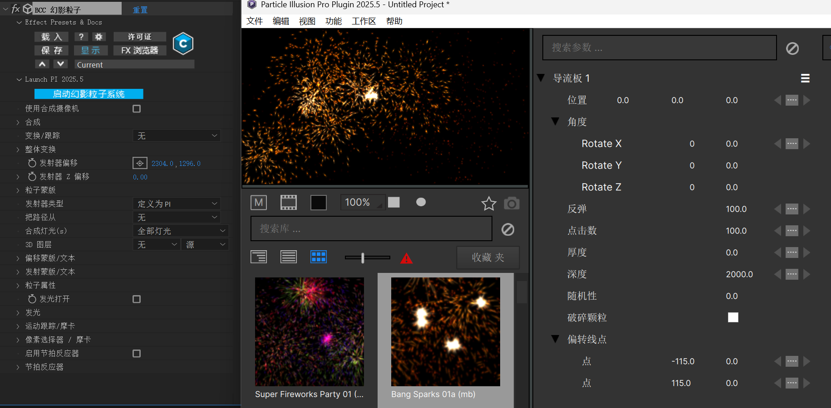
Task: Open the 工作区 menu
Action: pyautogui.click(x=364, y=21)
